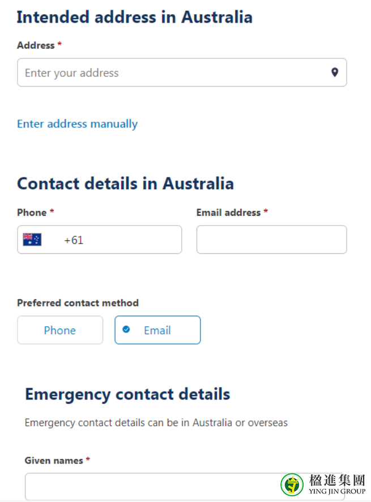The image size is (371, 502).
Task: Click the 'Intended address in Australia' heading
Action: (134, 17)
